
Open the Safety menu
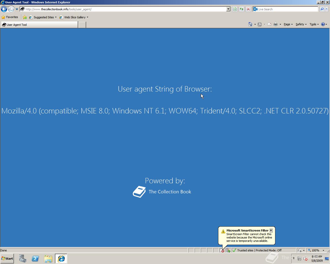pyautogui.click(x=301, y=24)
